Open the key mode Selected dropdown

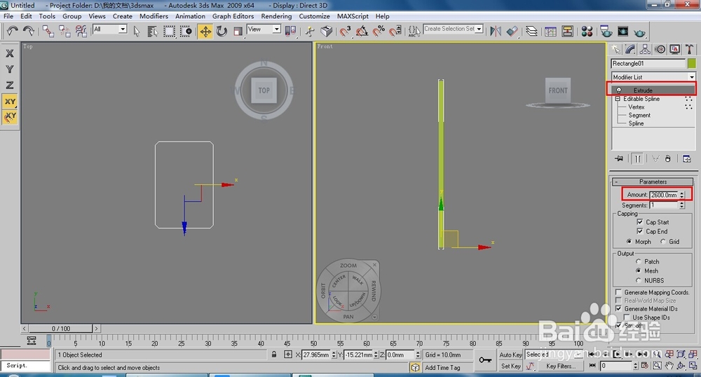click(555, 354)
